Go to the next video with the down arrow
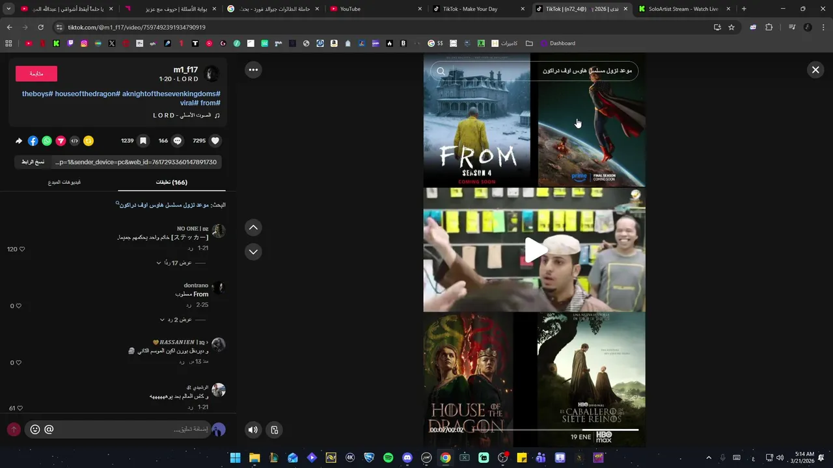Viewport: 833px width, 468px height. [253, 252]
